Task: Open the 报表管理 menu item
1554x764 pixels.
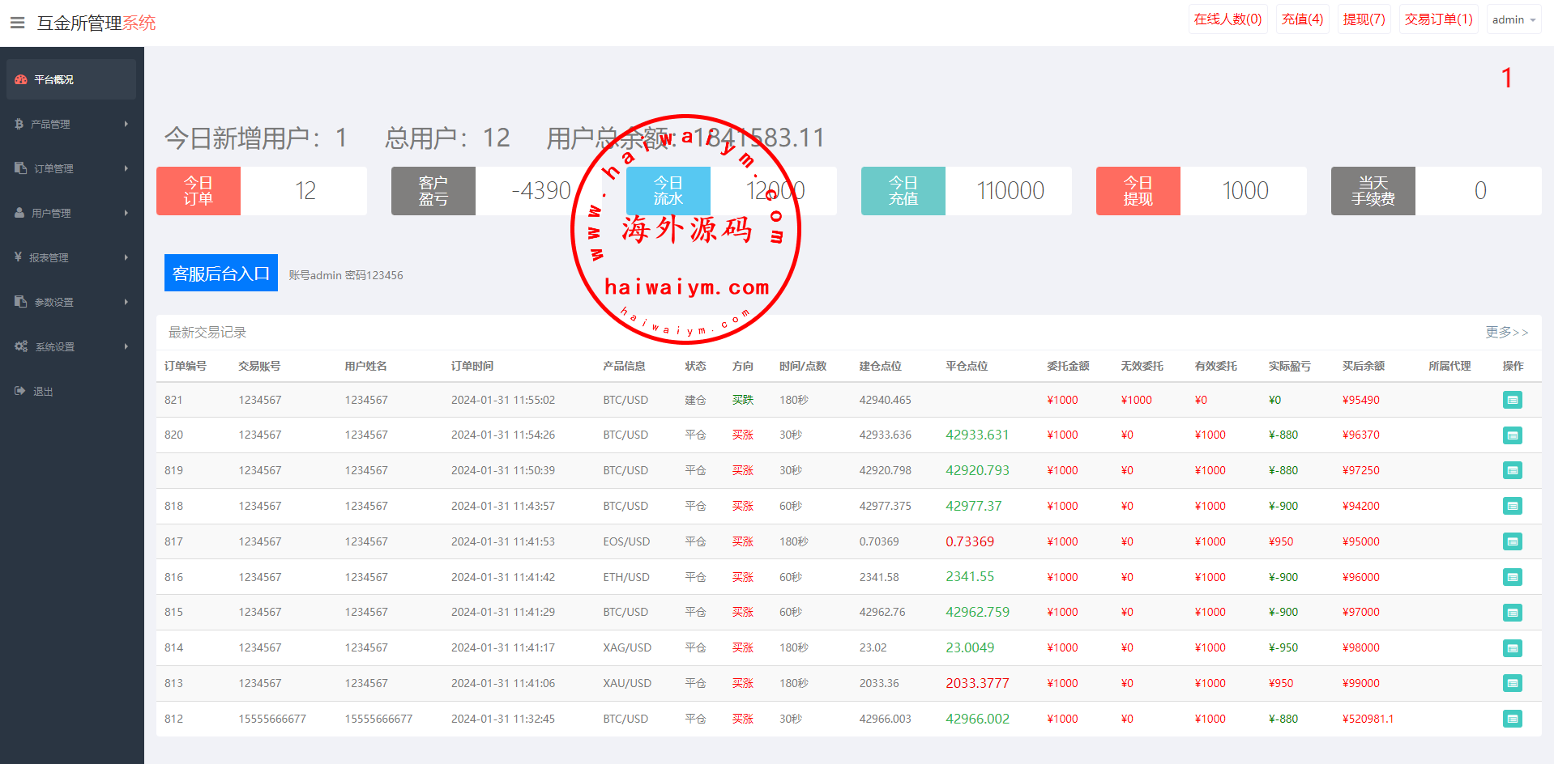Action: [x=71, y=257]
